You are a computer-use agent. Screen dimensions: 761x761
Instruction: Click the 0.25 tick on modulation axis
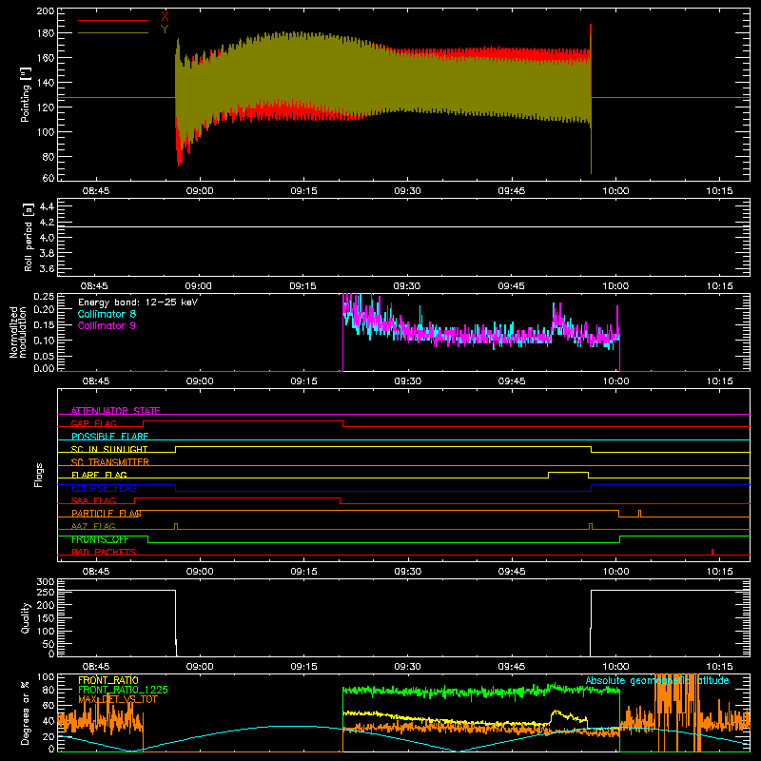tap(44, 297)
